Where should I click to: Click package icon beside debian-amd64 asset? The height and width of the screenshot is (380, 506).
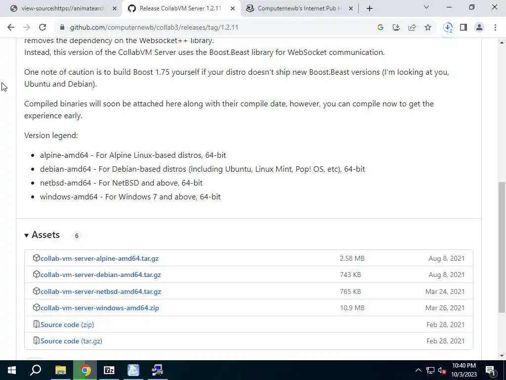(36, 274)
